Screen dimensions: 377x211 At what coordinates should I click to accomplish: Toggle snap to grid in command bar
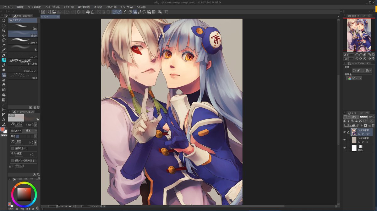124,12
